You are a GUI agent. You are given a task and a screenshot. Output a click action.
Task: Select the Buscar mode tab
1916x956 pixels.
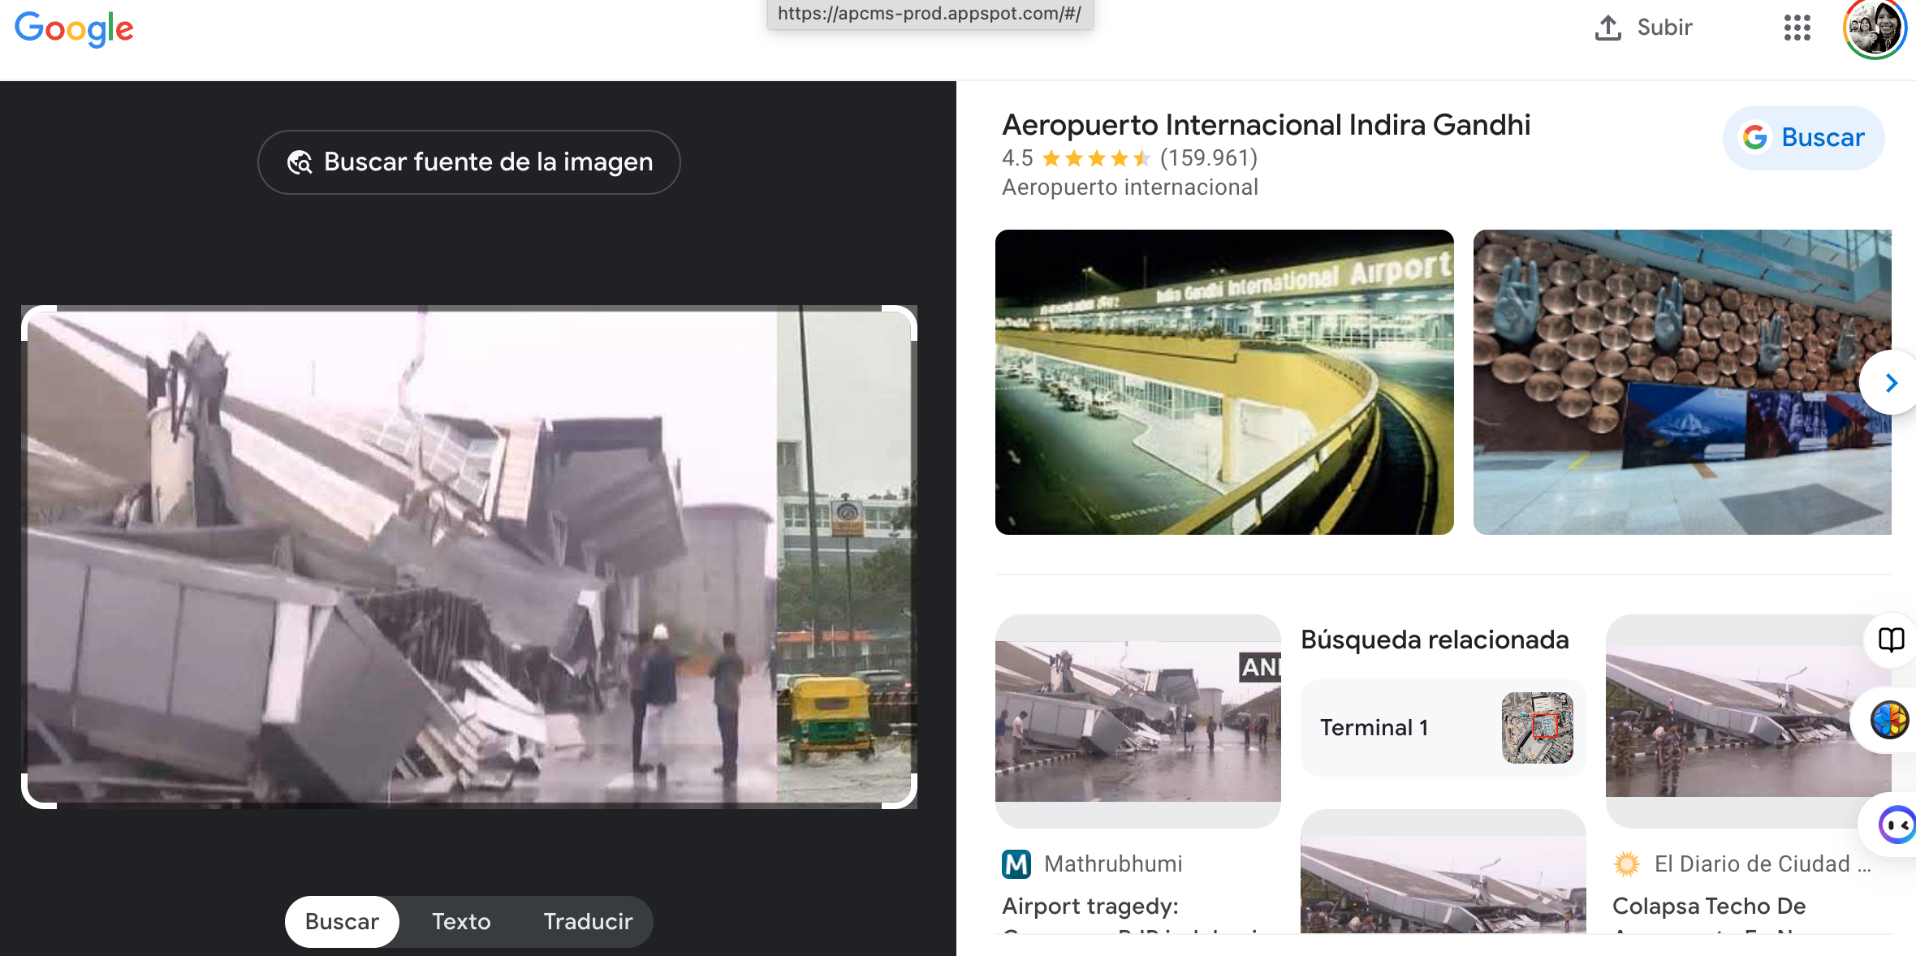tap(342, 922)
